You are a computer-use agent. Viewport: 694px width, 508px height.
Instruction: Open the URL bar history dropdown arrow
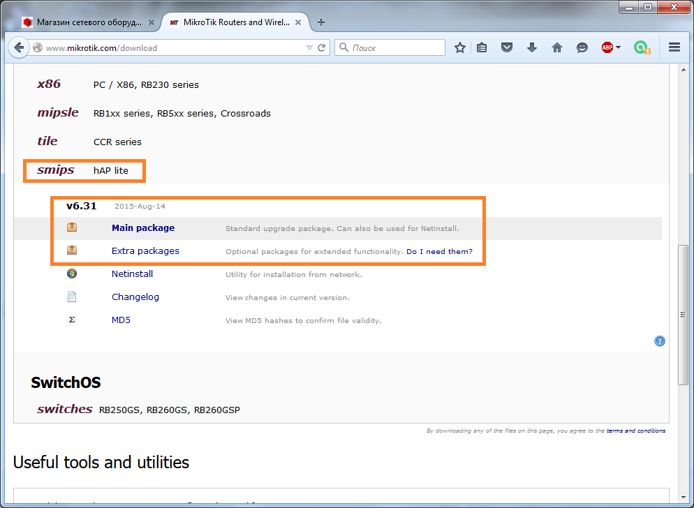(x=309, y=48)
